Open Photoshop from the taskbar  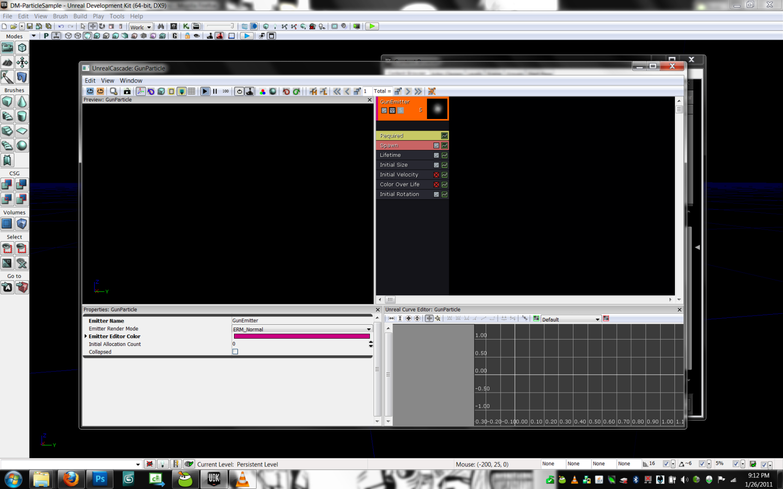coord(100,479)
